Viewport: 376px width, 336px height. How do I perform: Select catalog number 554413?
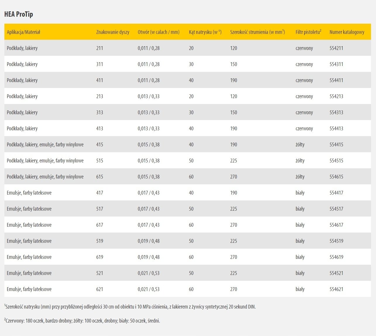(x=336, y=129)
